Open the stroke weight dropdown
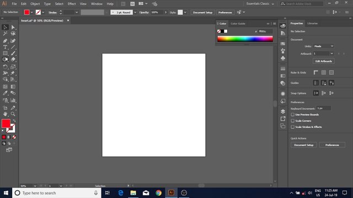 click(77, 12)
